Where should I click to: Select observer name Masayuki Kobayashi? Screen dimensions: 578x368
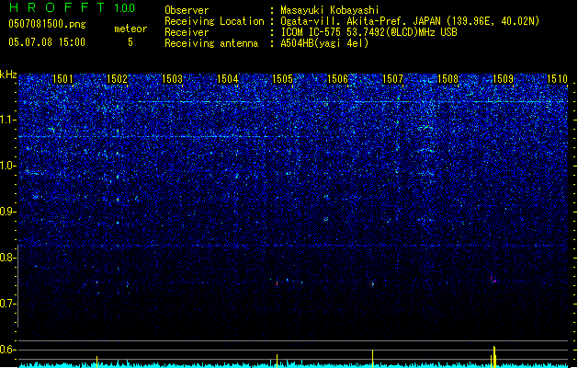[x=330, y=10]
